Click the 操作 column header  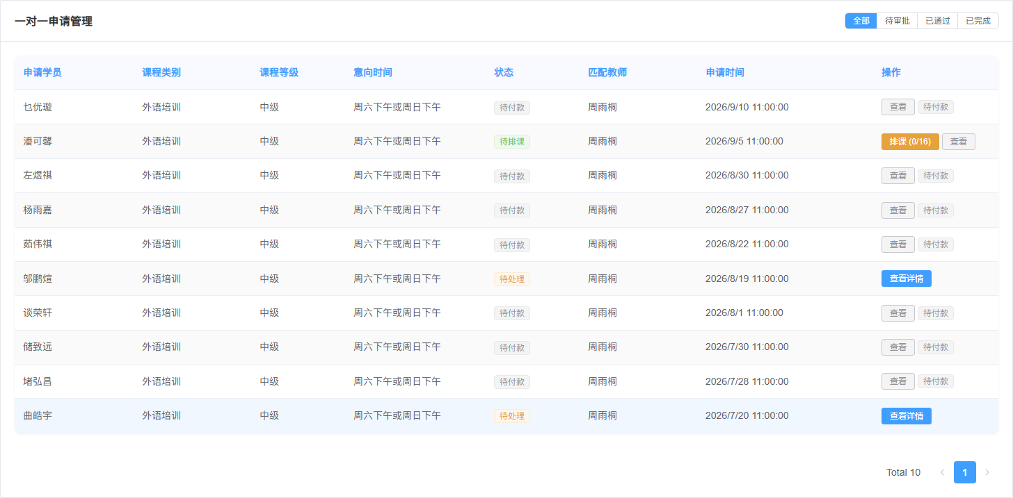coord(891,72)
